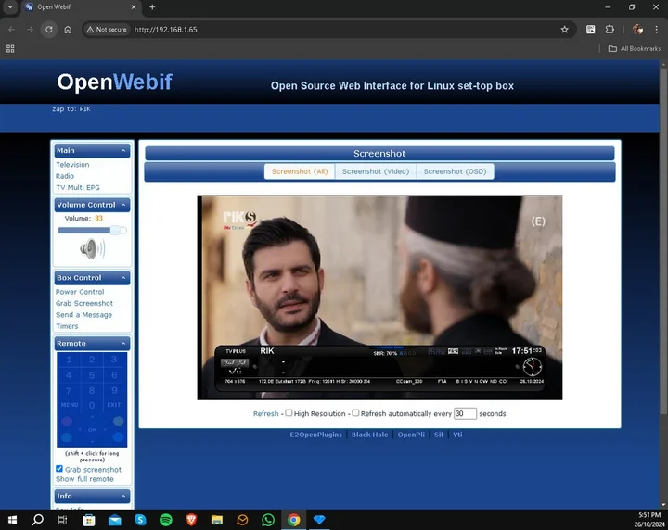Switch to the Screenshot (OSD) tab
This screenshot has height=530, width=668.
(x=454, y=171)
